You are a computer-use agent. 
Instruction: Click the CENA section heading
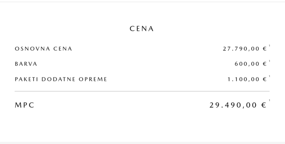(142, 29)
